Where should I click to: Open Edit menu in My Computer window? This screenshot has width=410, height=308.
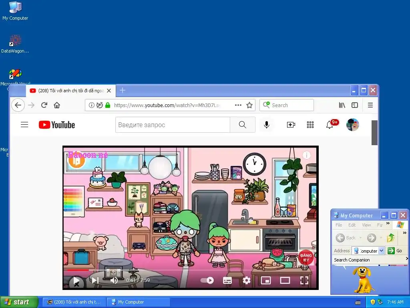point(352,225)
